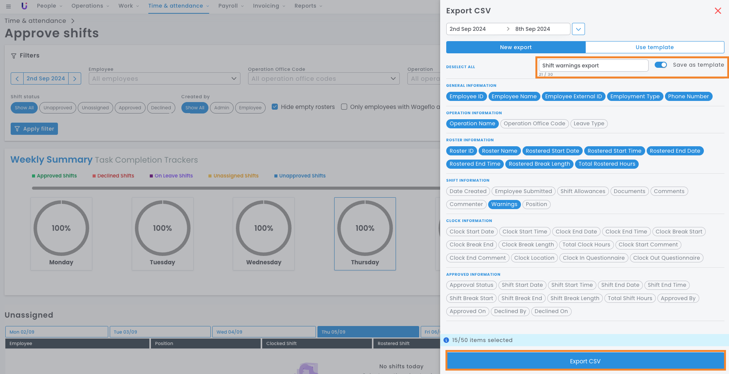Click the purple app logo icon
This screenshot has width=729, height=374.
(x=24, y=6)
